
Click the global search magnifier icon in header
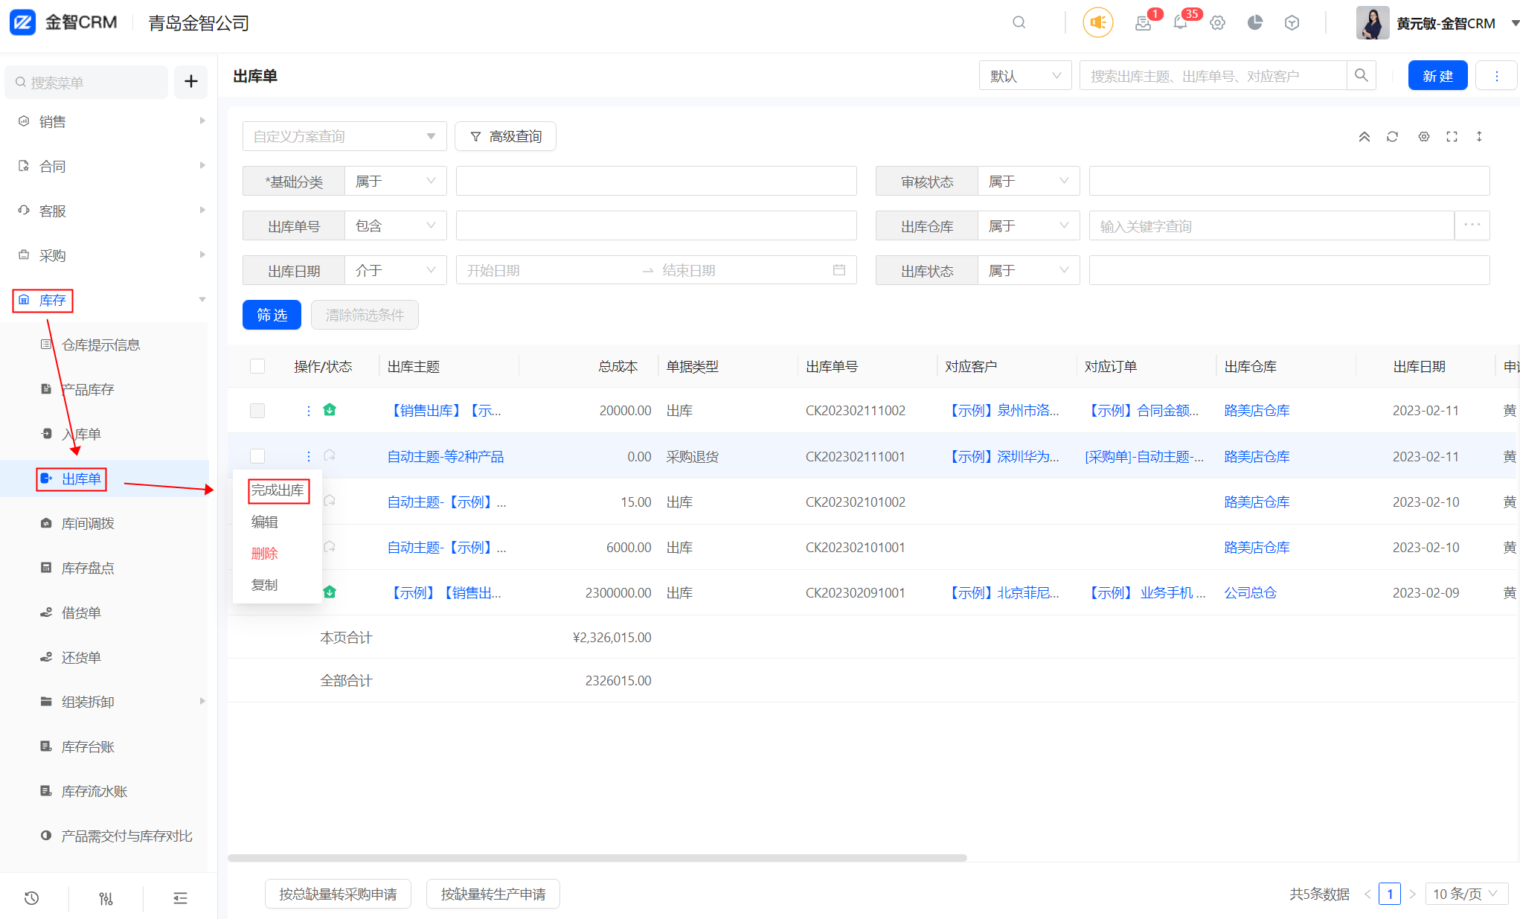[1019, 22]
